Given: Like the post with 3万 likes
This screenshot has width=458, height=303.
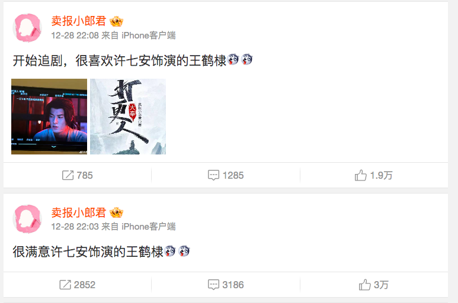Looking at the screenshot, I should [373, 285].
